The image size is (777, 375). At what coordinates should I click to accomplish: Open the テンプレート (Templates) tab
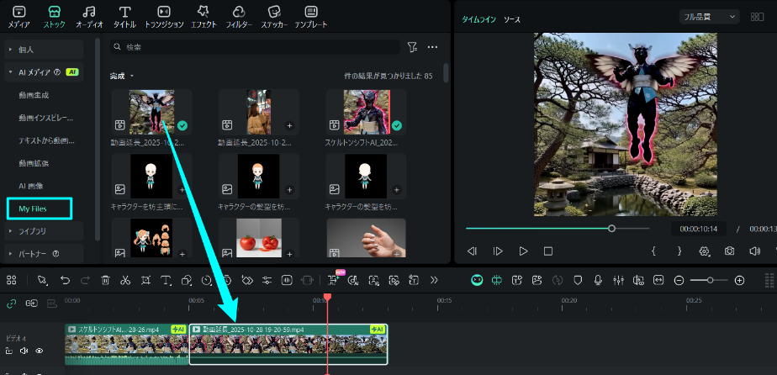311,17
